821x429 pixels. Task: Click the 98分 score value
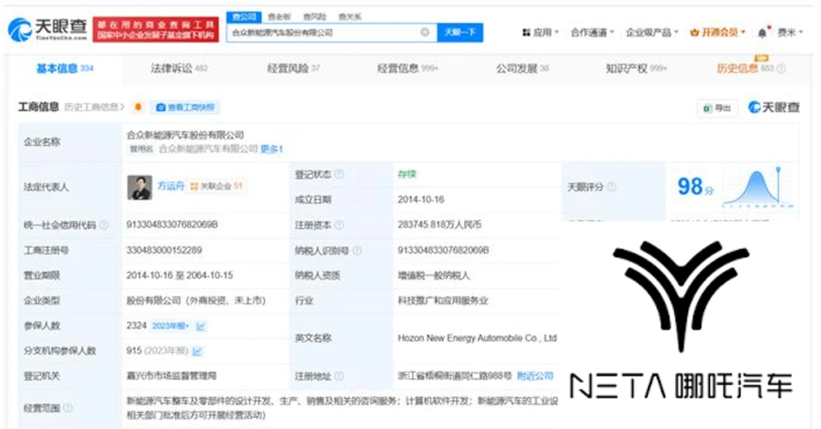click(x=695, y=187)
